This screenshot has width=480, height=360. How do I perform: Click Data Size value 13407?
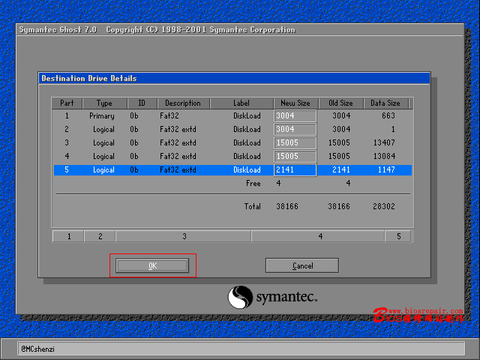pos(384,142)
